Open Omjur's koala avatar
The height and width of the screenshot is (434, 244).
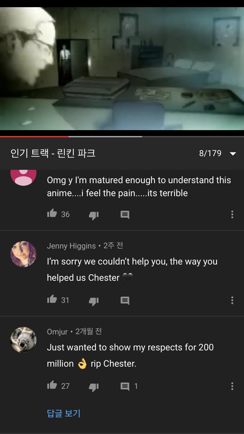(x=23, y=340)
